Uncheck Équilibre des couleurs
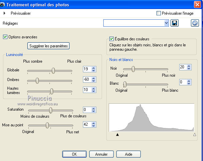The height and width of the screenshot is (161, 203). pyautogui.click(x=112, y=39)
